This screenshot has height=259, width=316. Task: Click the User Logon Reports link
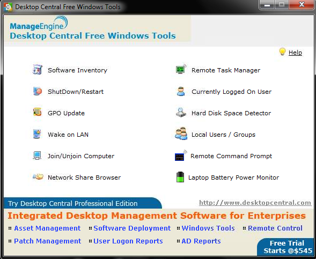pyautogui.click(x=128, y=241)
